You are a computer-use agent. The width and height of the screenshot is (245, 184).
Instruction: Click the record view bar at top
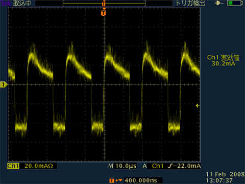pos(104,3)
